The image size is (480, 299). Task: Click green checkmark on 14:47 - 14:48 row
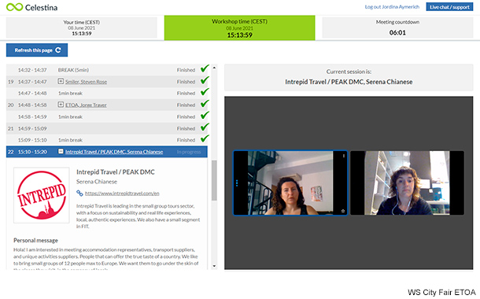click(x=205, y=92)
